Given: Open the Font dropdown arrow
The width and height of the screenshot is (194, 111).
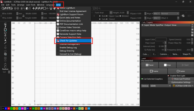Looking at the screenshot, I should 111,13.
